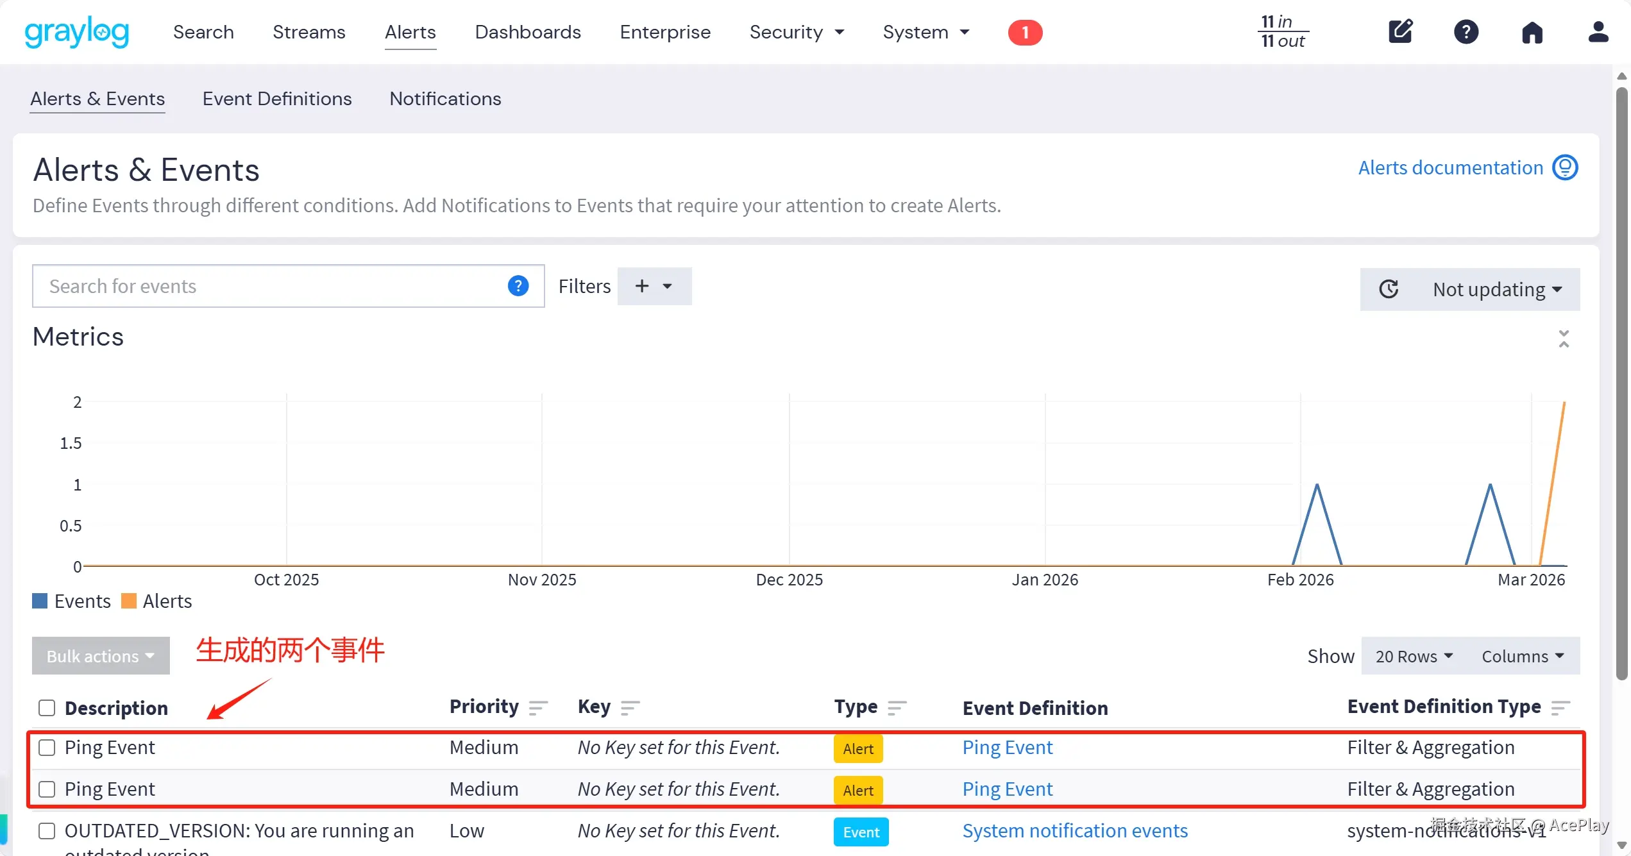
Task: Switch to Event Definitions tab
Action: [277, 99]
